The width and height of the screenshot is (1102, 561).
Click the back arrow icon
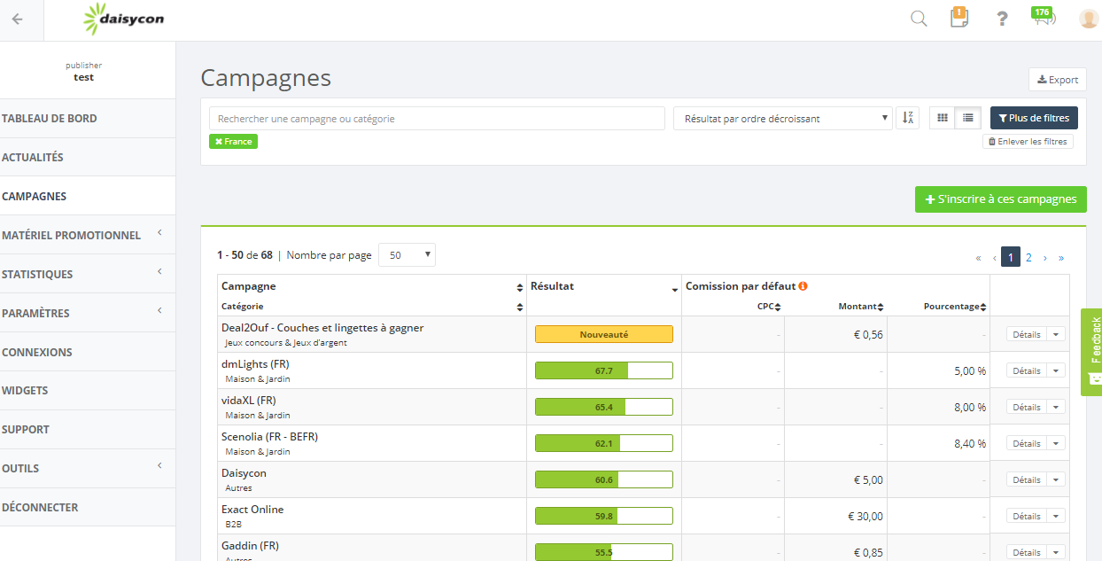point(18,19)
